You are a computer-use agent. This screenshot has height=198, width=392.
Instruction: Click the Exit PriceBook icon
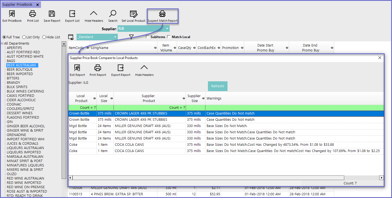coord(12,14)
